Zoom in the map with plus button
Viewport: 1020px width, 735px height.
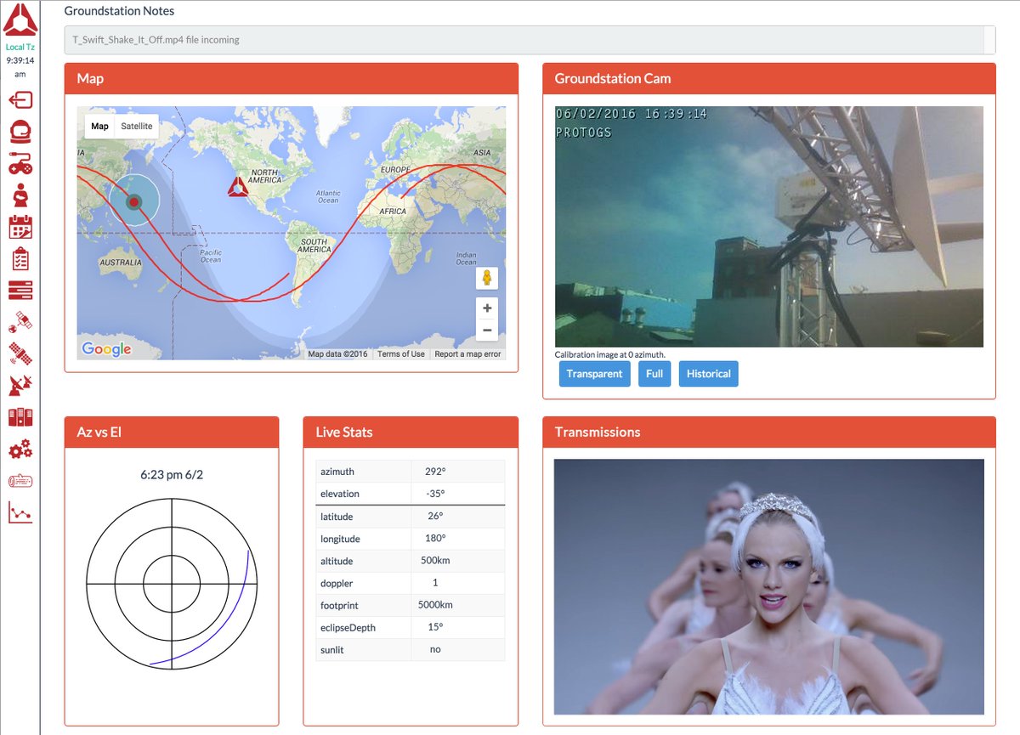click(x=487, y=308)
